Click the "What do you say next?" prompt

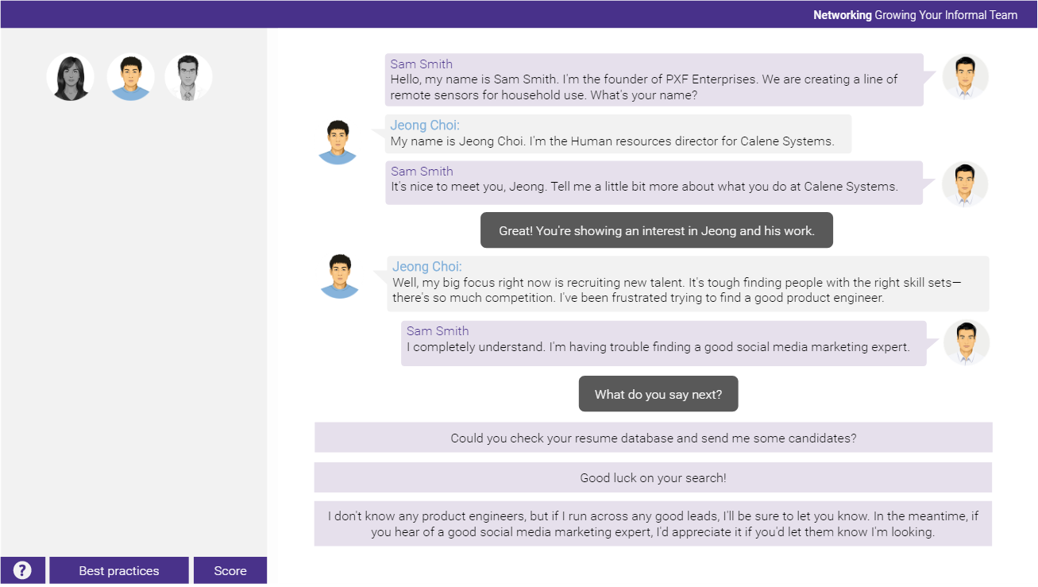click(x=658, y=394)
